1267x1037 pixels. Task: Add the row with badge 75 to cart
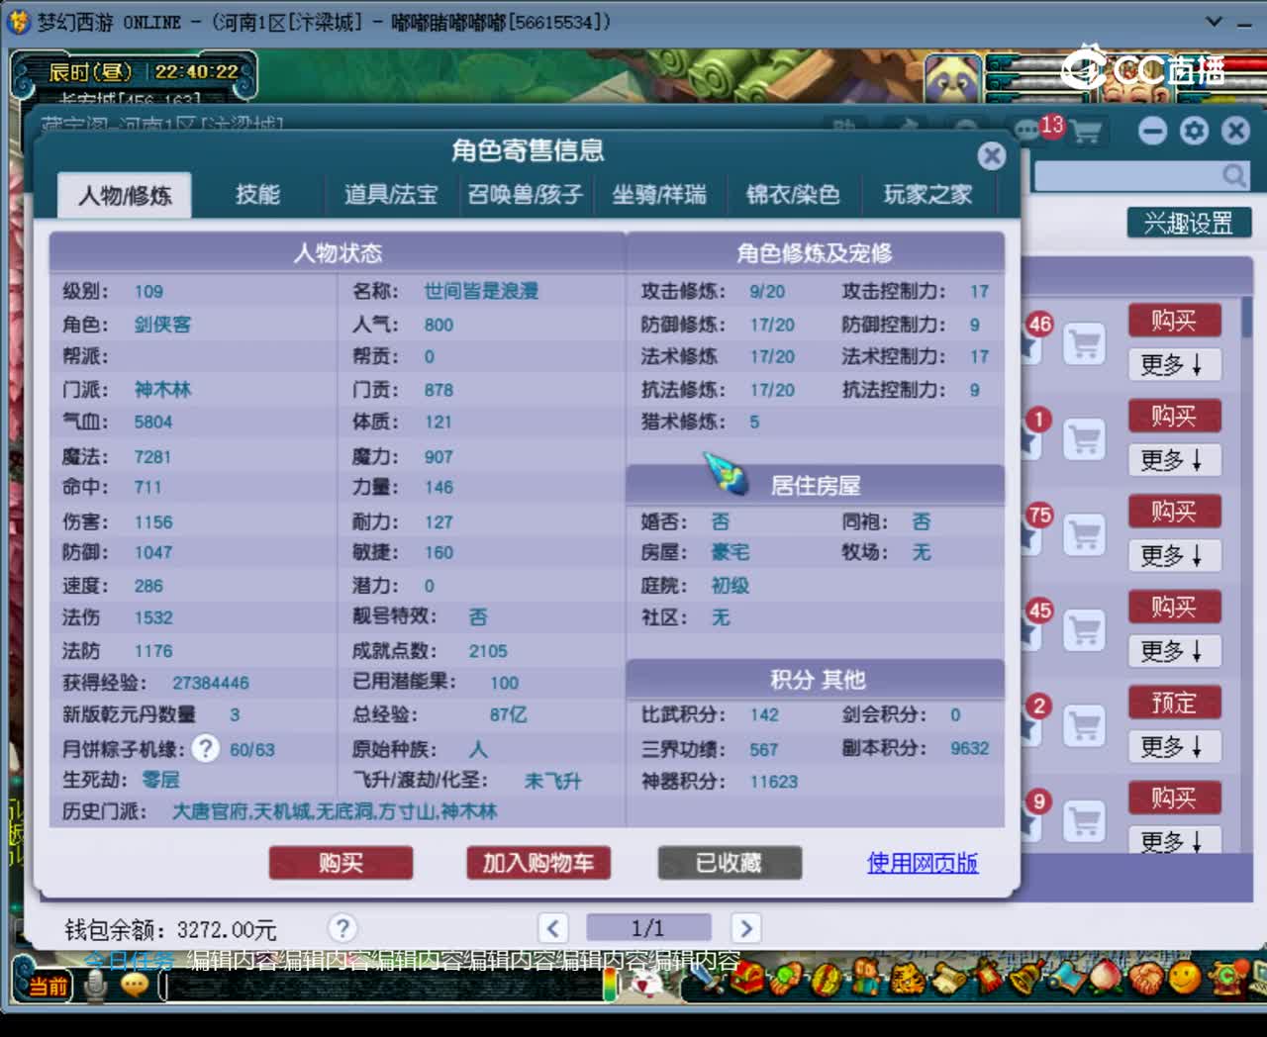click(1084, 534)
